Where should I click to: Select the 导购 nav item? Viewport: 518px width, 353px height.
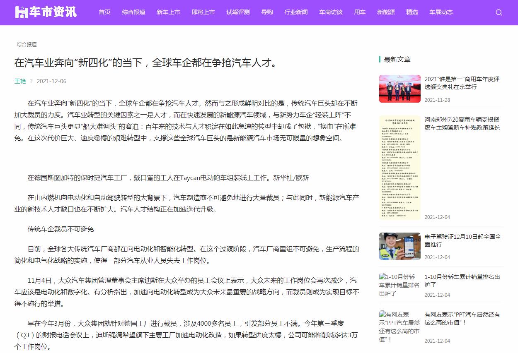tap(267, 12)
